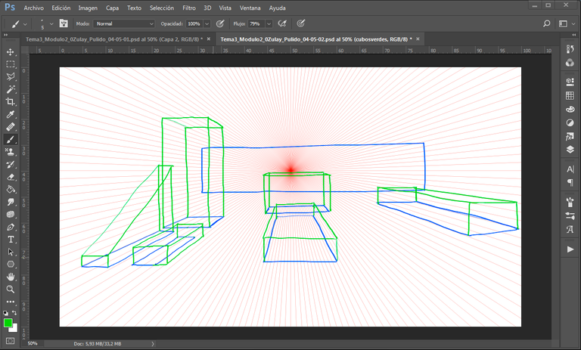Open the Vista menu
This screenshot has height=350, width=581.
[x=225, y=8]
